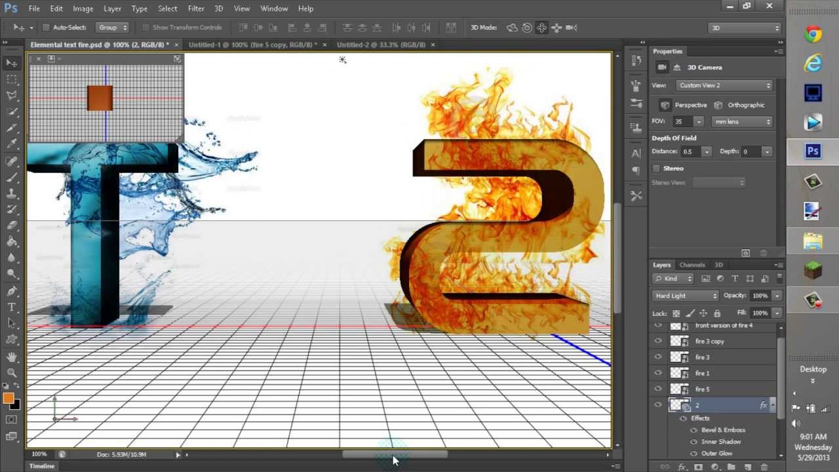Open the Opacity slider dropdown arrow
Screen dimensions: 839x472
point(777,296)
